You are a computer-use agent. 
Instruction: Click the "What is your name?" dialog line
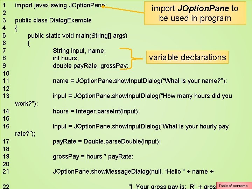tap(140, 81)
